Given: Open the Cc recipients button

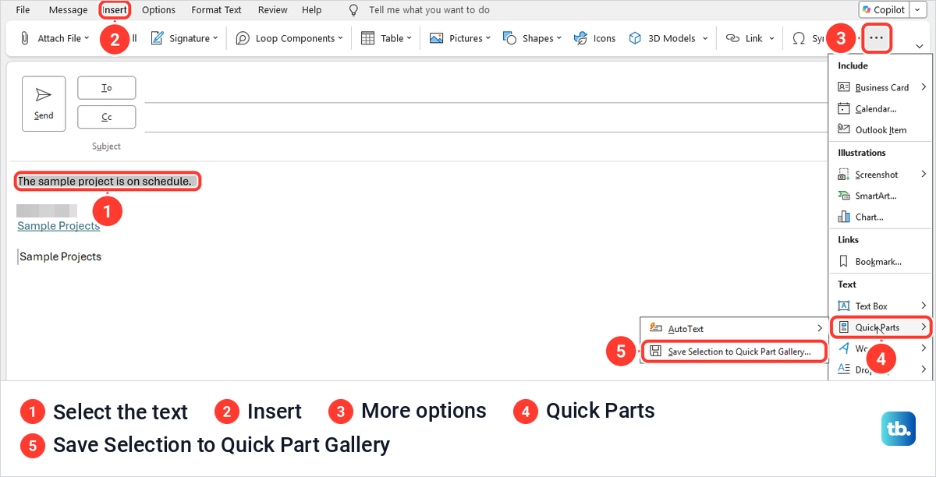Looking at the screenshot, I should (x=107, y=117).
